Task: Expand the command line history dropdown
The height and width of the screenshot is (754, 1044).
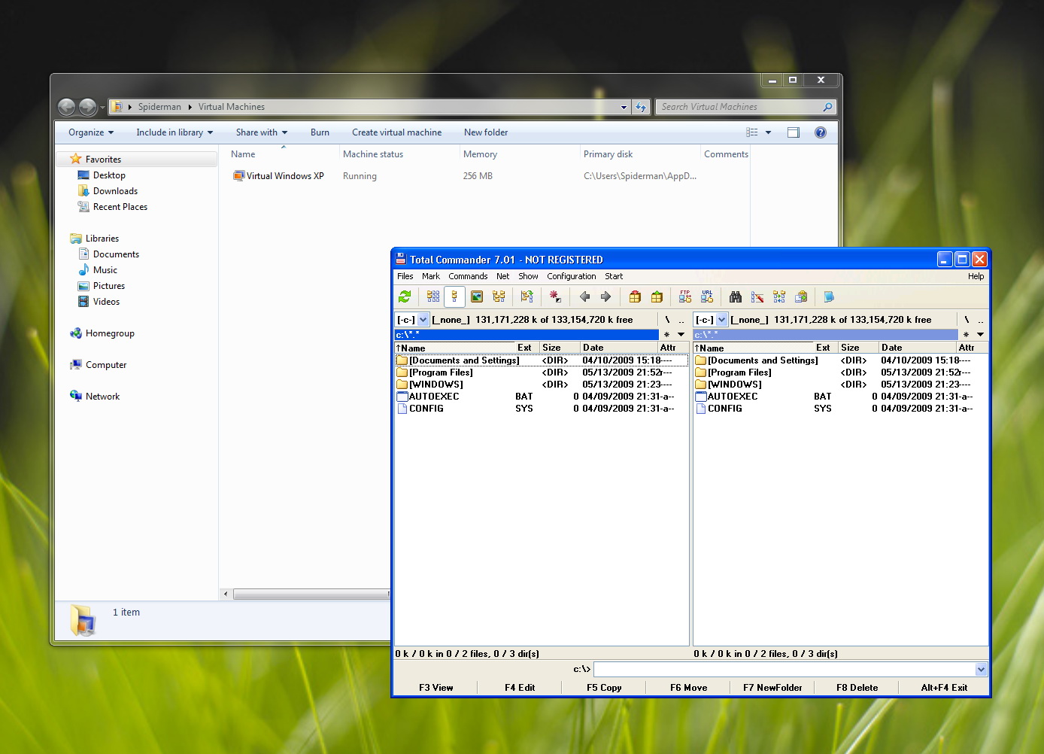Action: click(x=981, y=669)
